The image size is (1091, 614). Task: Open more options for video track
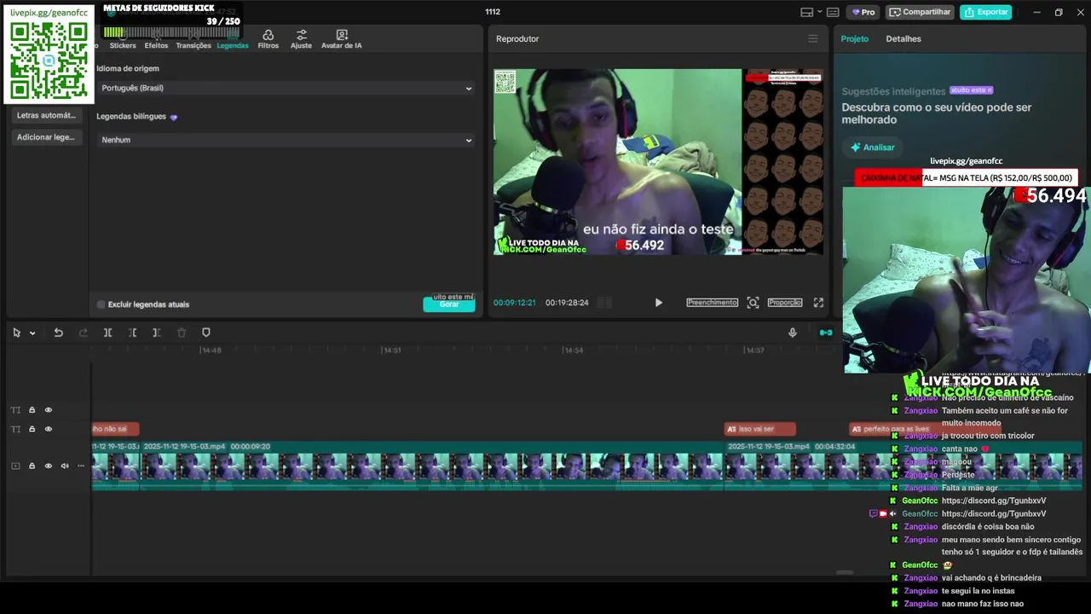coord(81,466)
